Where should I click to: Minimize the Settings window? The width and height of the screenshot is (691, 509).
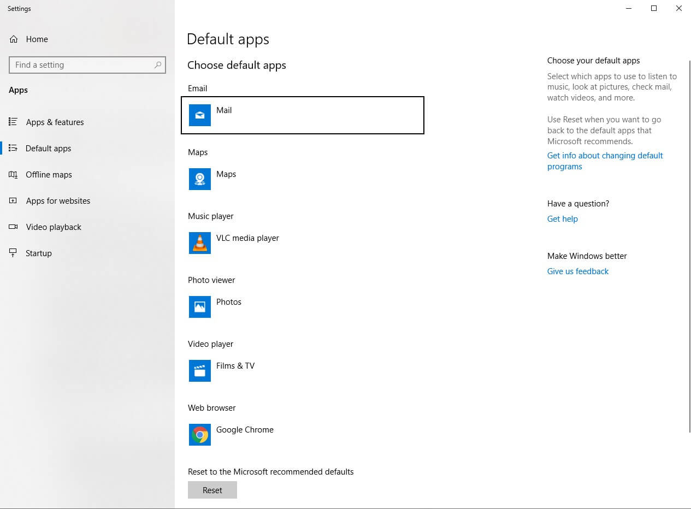click(629, 8)
